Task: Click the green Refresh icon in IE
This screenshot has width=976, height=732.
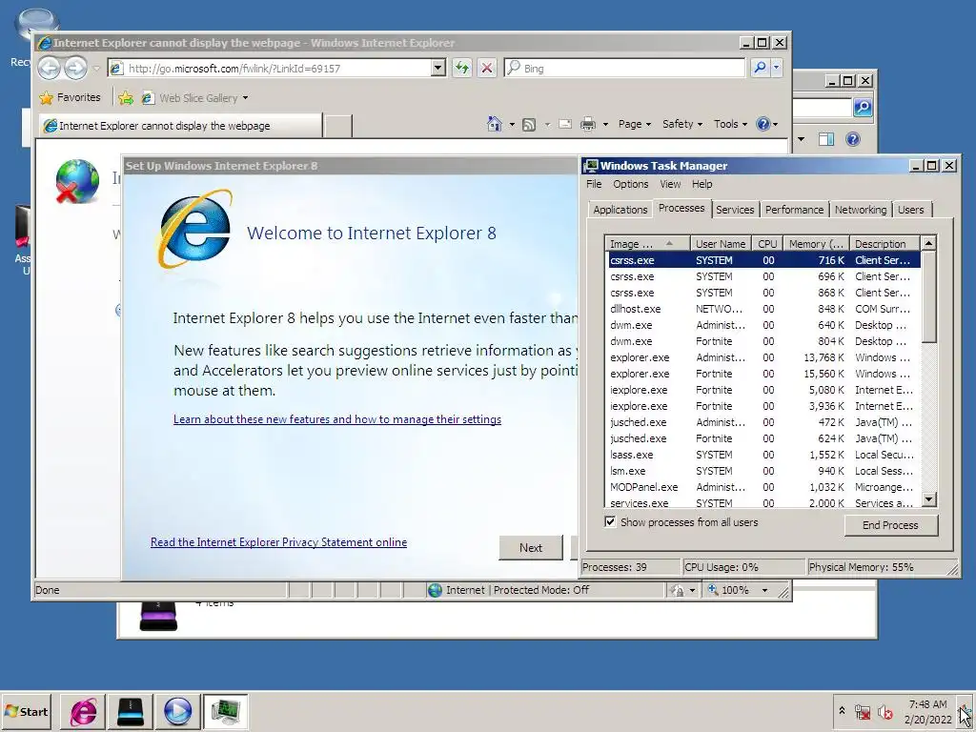Action: 462,68
